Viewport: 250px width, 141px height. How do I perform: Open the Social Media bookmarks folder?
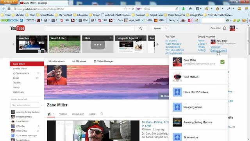point(45,15)
